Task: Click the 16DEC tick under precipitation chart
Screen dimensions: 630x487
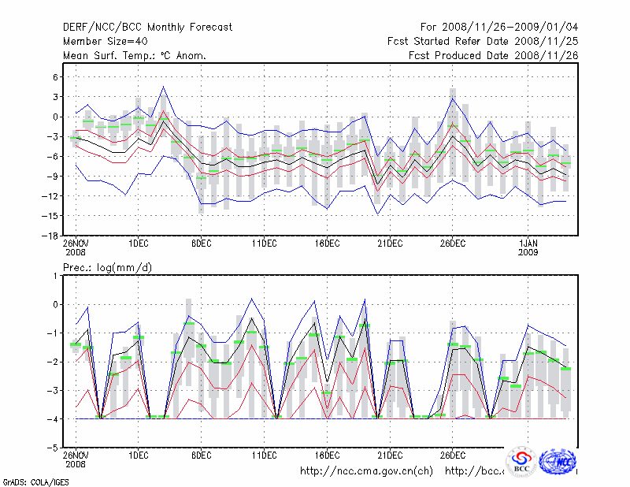Action: 327,455
